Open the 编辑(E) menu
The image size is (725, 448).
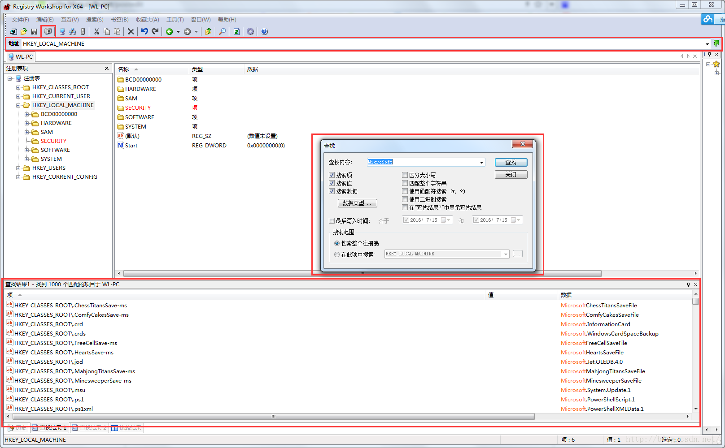[x=45, y=20]
